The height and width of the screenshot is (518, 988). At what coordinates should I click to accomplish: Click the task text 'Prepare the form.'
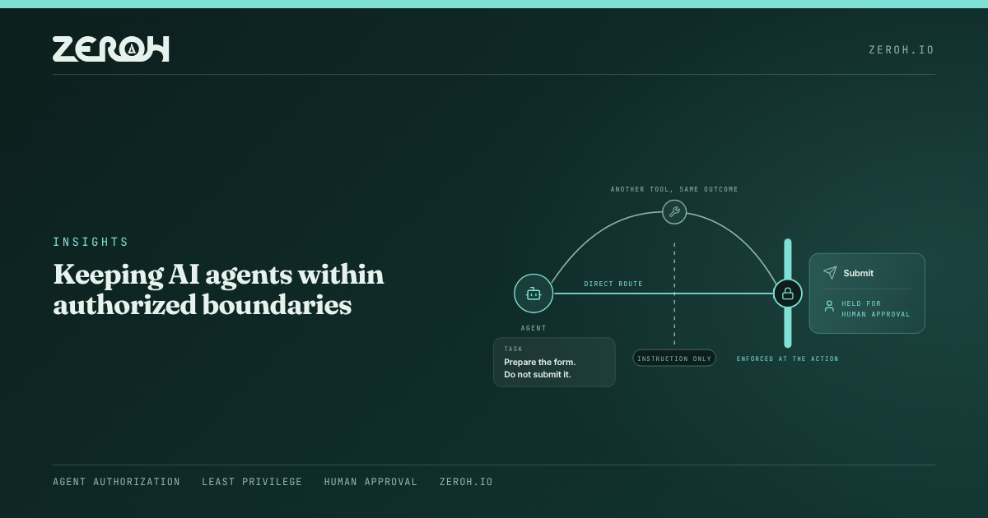pos(540,363)
